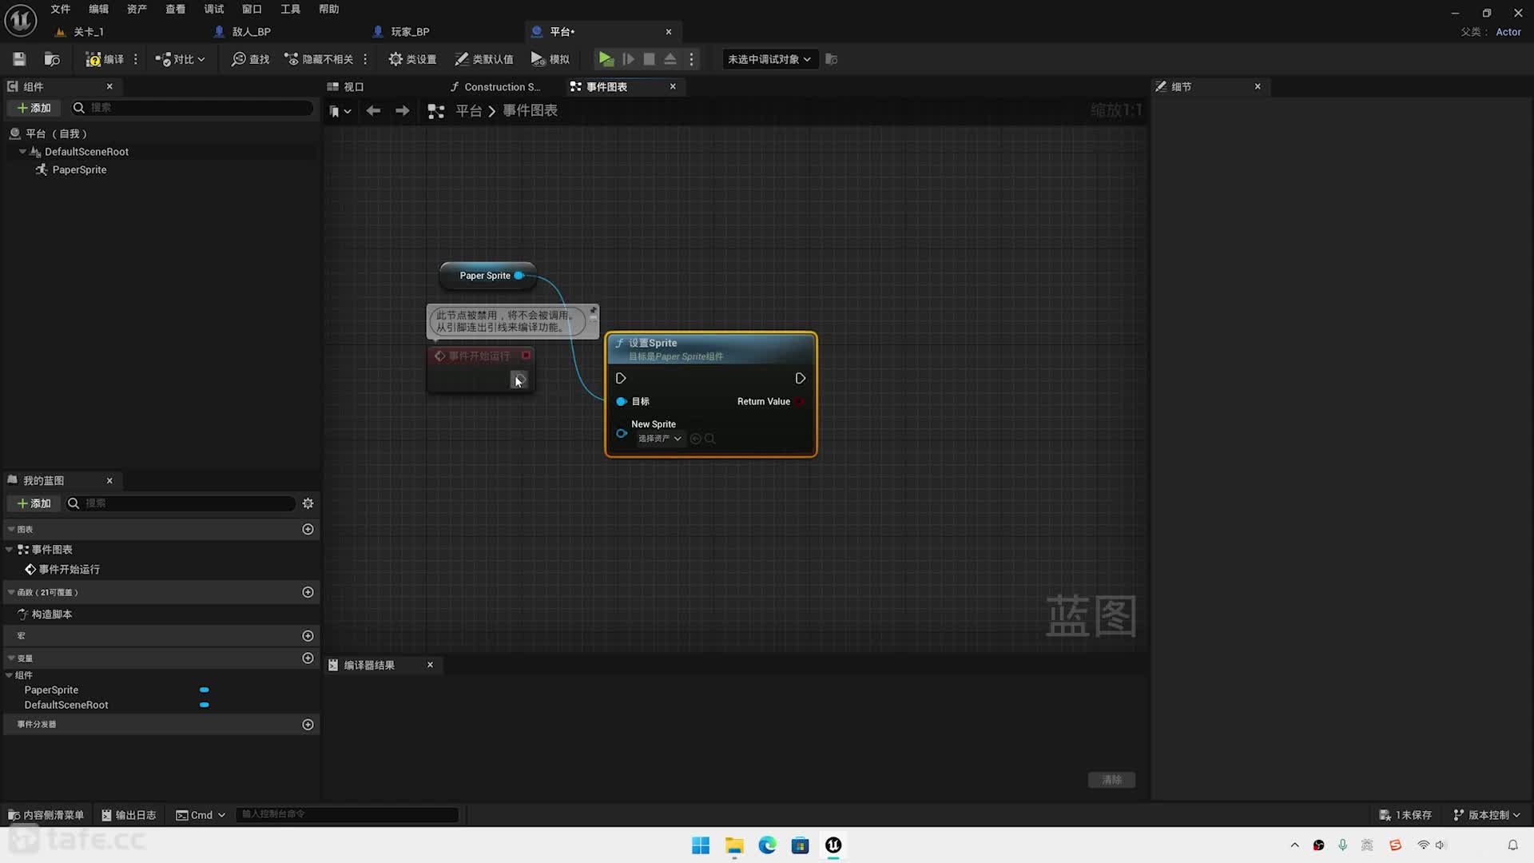The image size is (1534, 863).
Task: Pin the disabled node comment bubble
Action: point(593,310)
